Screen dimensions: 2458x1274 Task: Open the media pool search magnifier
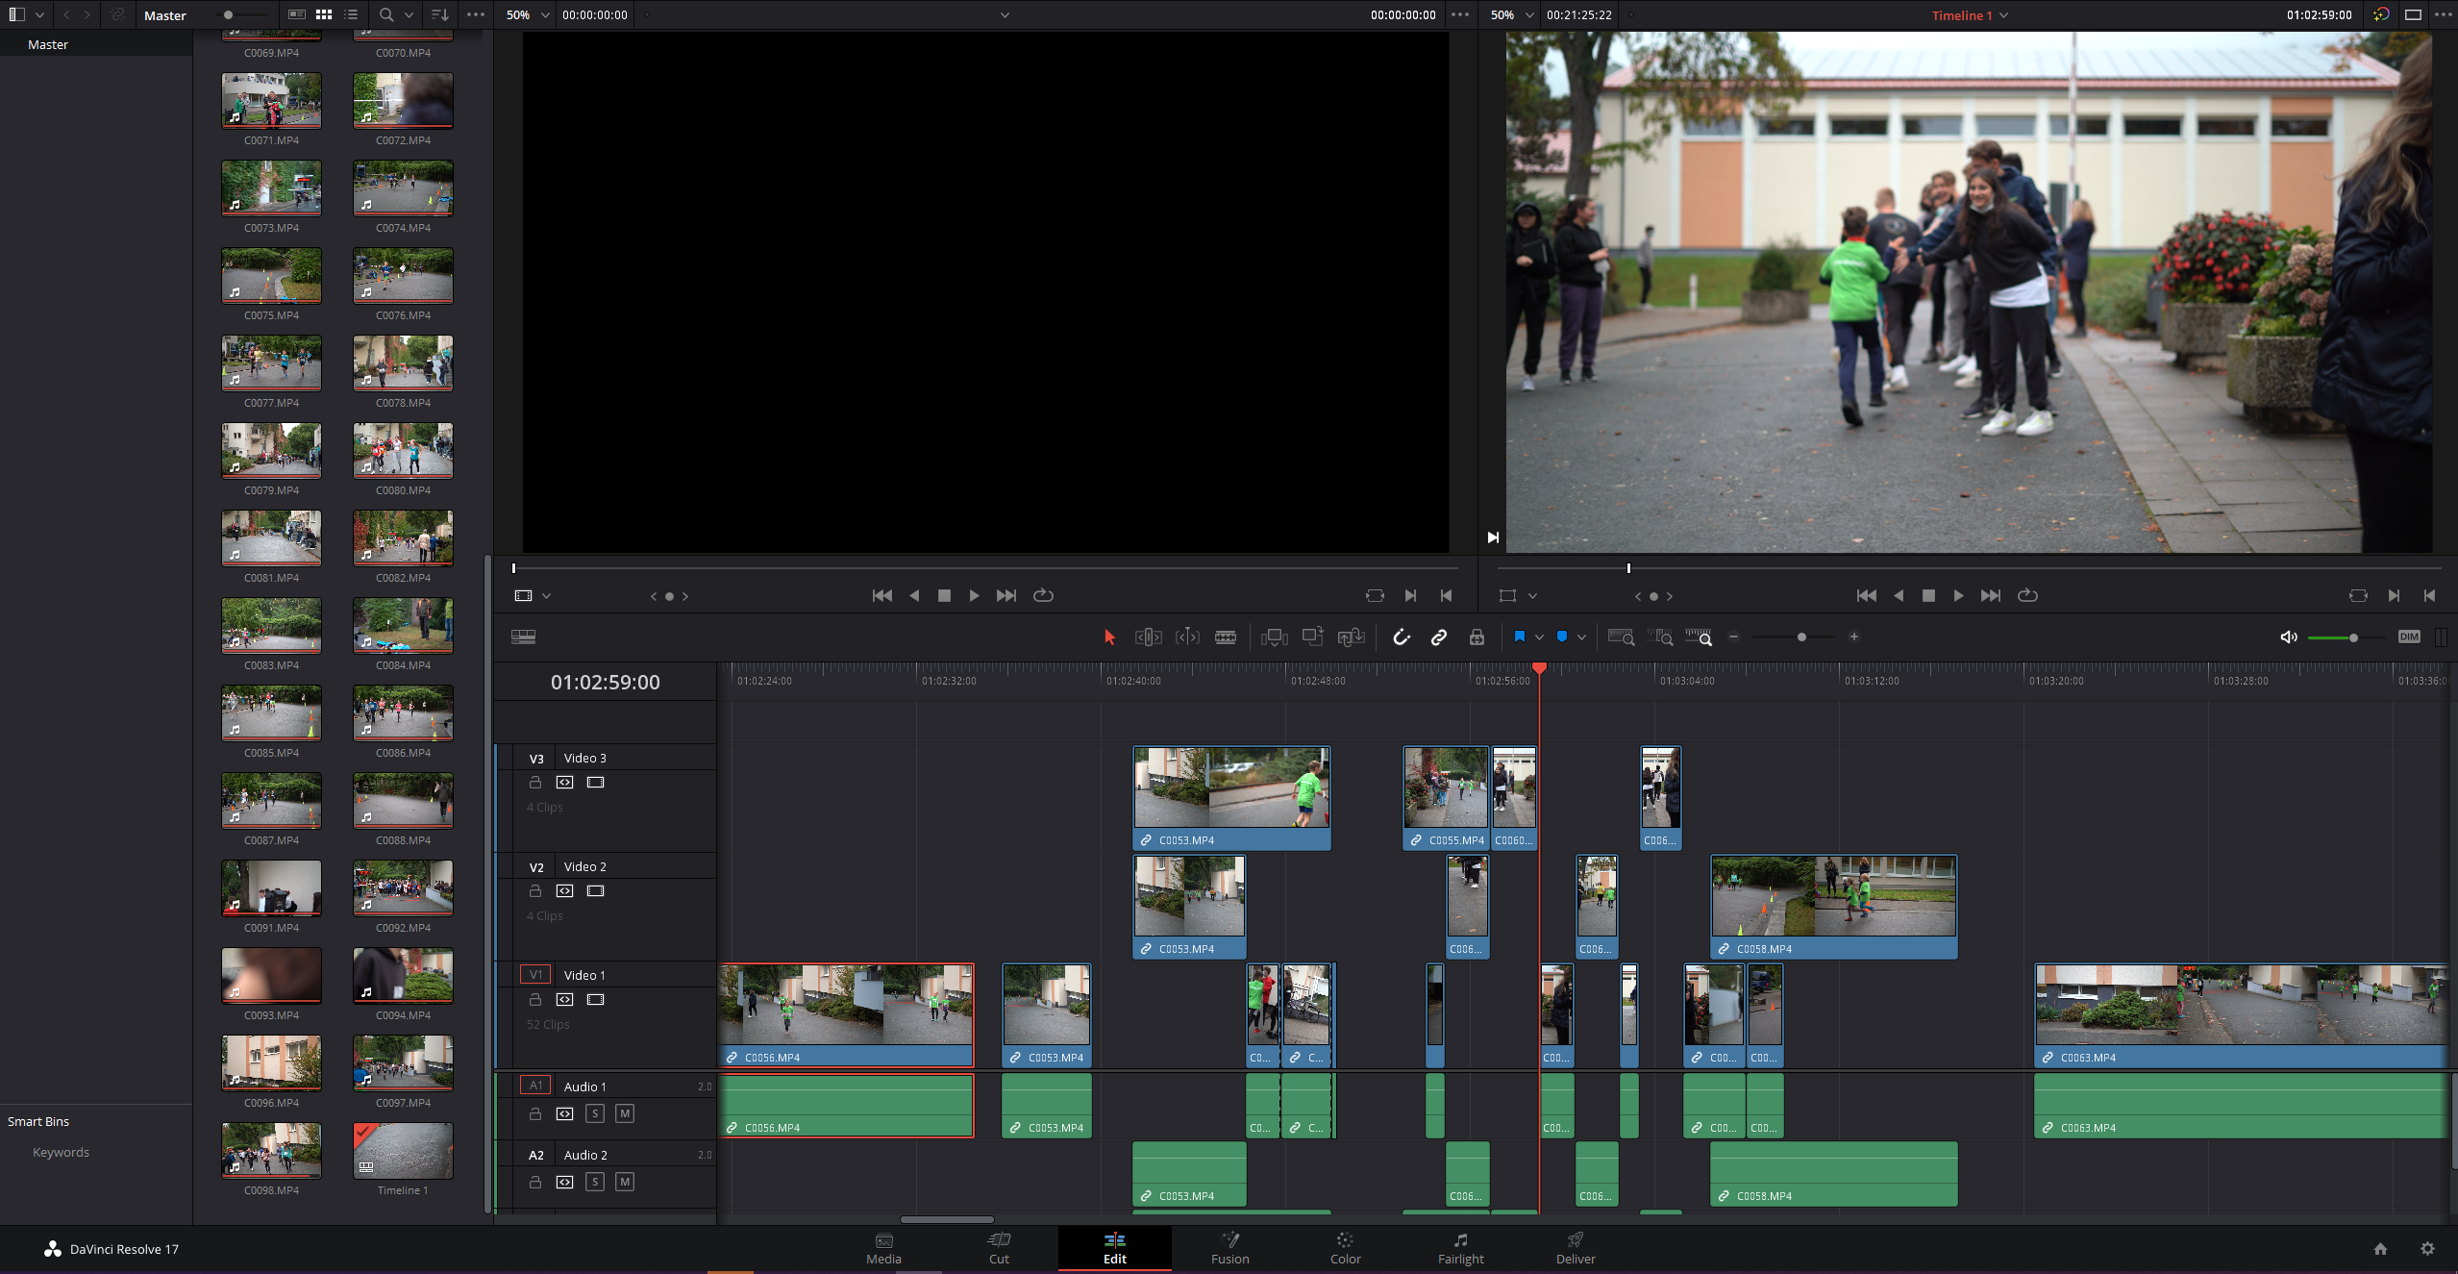click(x=385, y=14)
